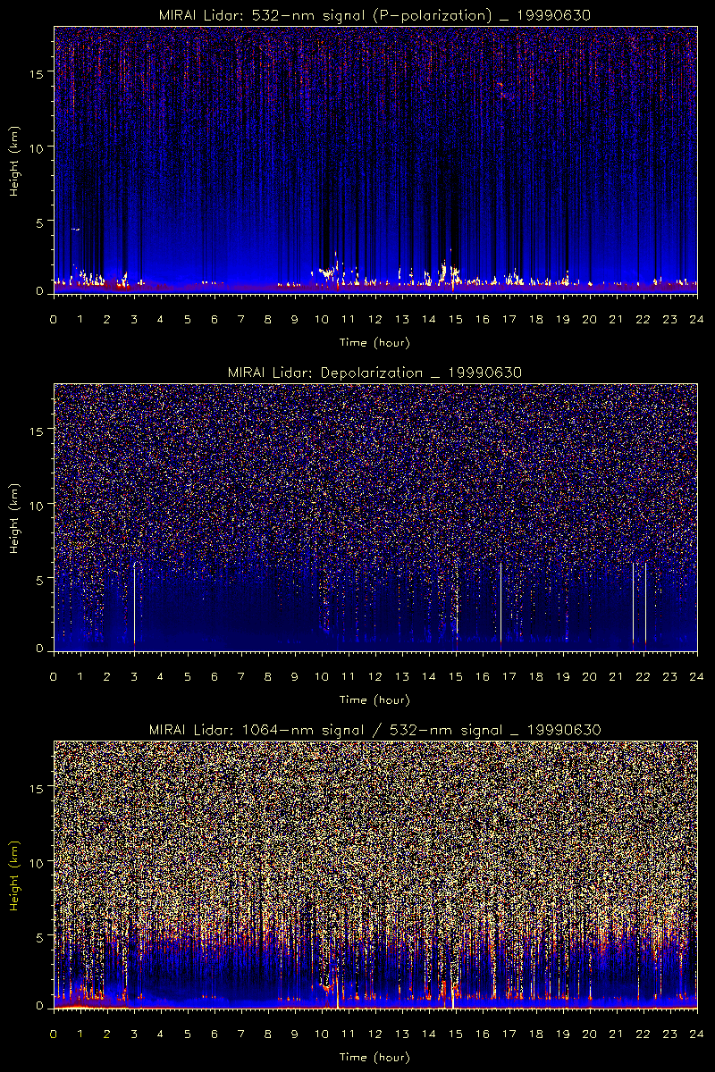Screen dimensions: 715x1072
Task: Click hour 6 tick on the Depolarization time axis
Action: point(214,676)
